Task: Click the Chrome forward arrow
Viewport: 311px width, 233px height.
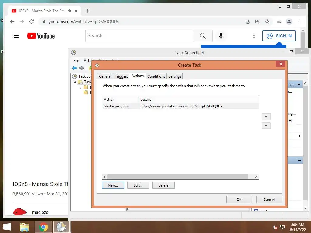Action: 22,22
